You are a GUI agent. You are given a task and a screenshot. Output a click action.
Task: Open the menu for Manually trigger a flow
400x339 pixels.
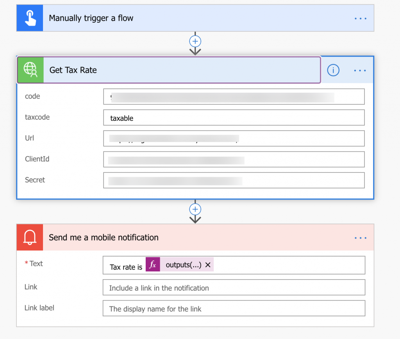[x=360, y=18]
